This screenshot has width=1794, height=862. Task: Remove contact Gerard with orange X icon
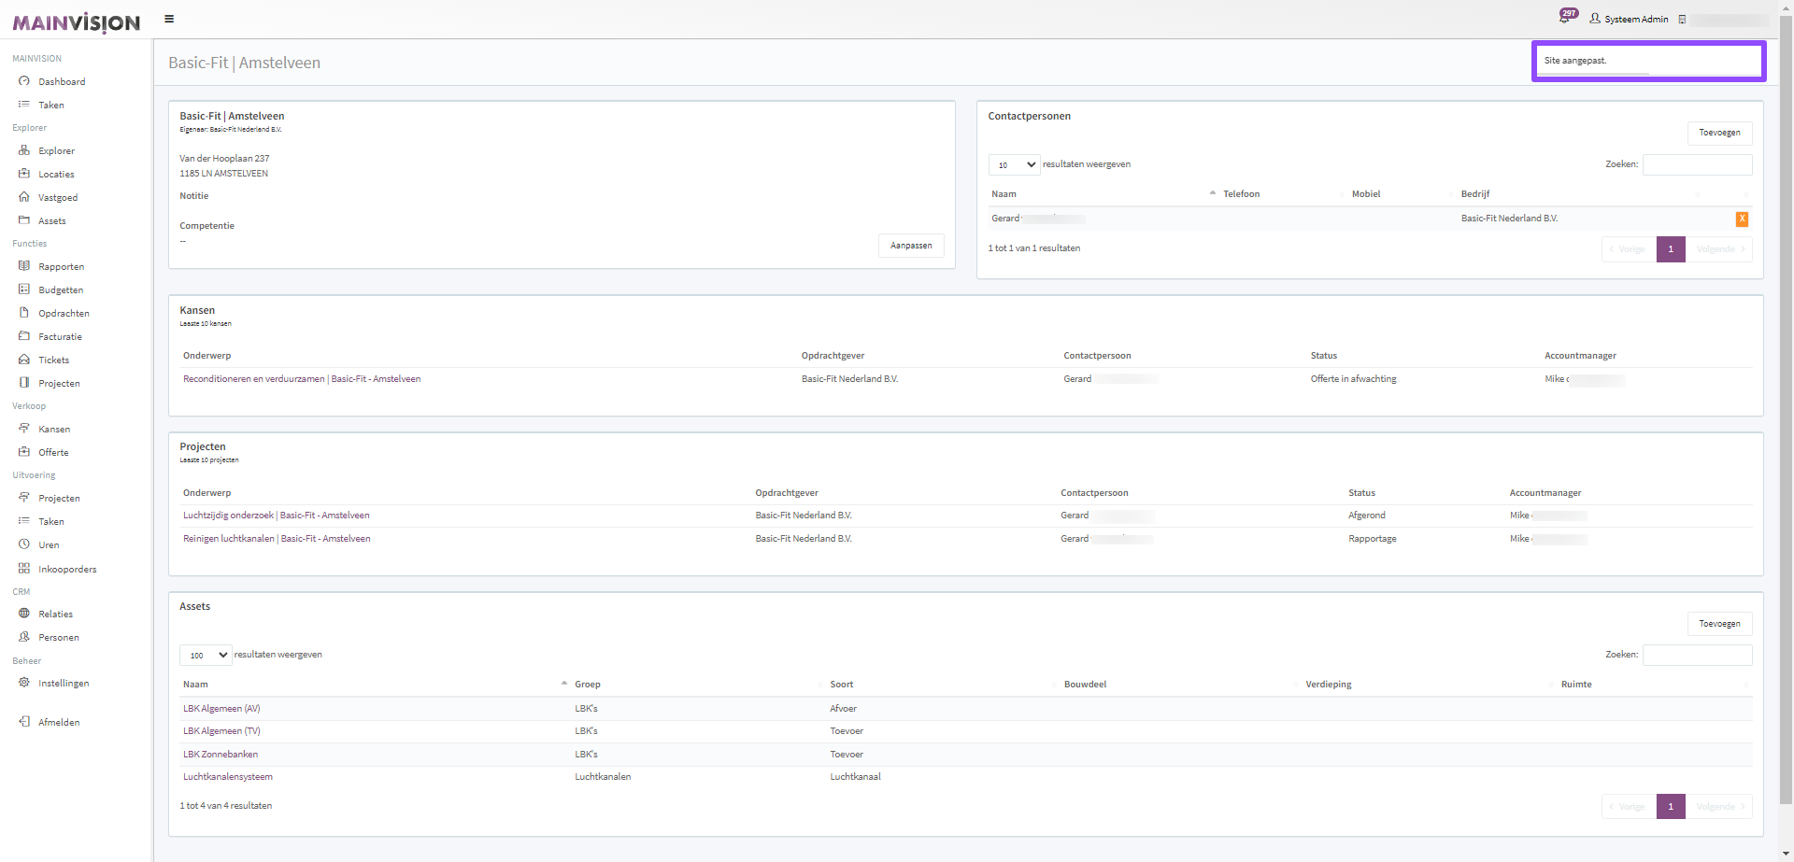1742,219
